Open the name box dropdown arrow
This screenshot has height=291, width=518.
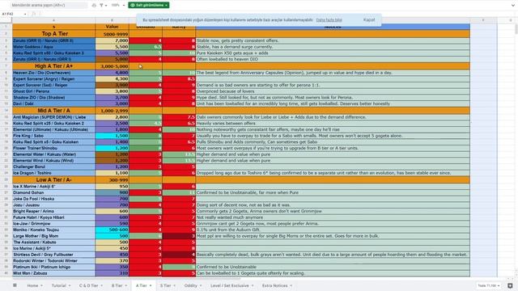tap(25, 15)
